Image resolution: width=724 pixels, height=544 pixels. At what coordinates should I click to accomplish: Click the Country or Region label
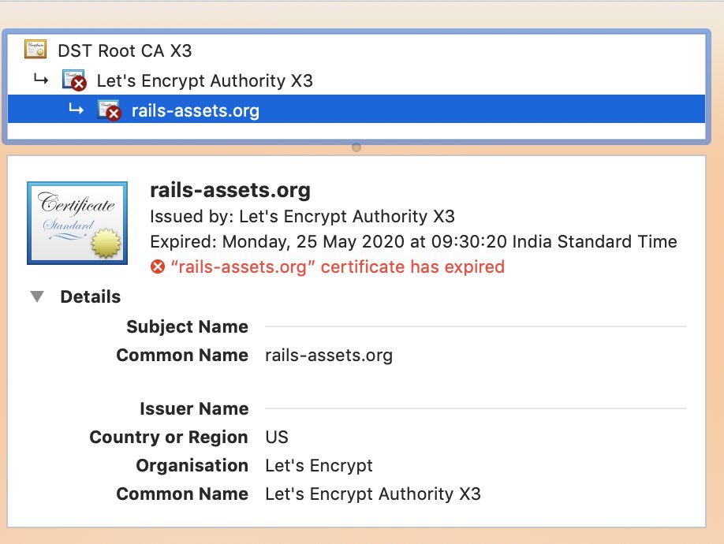pos(169,437)
